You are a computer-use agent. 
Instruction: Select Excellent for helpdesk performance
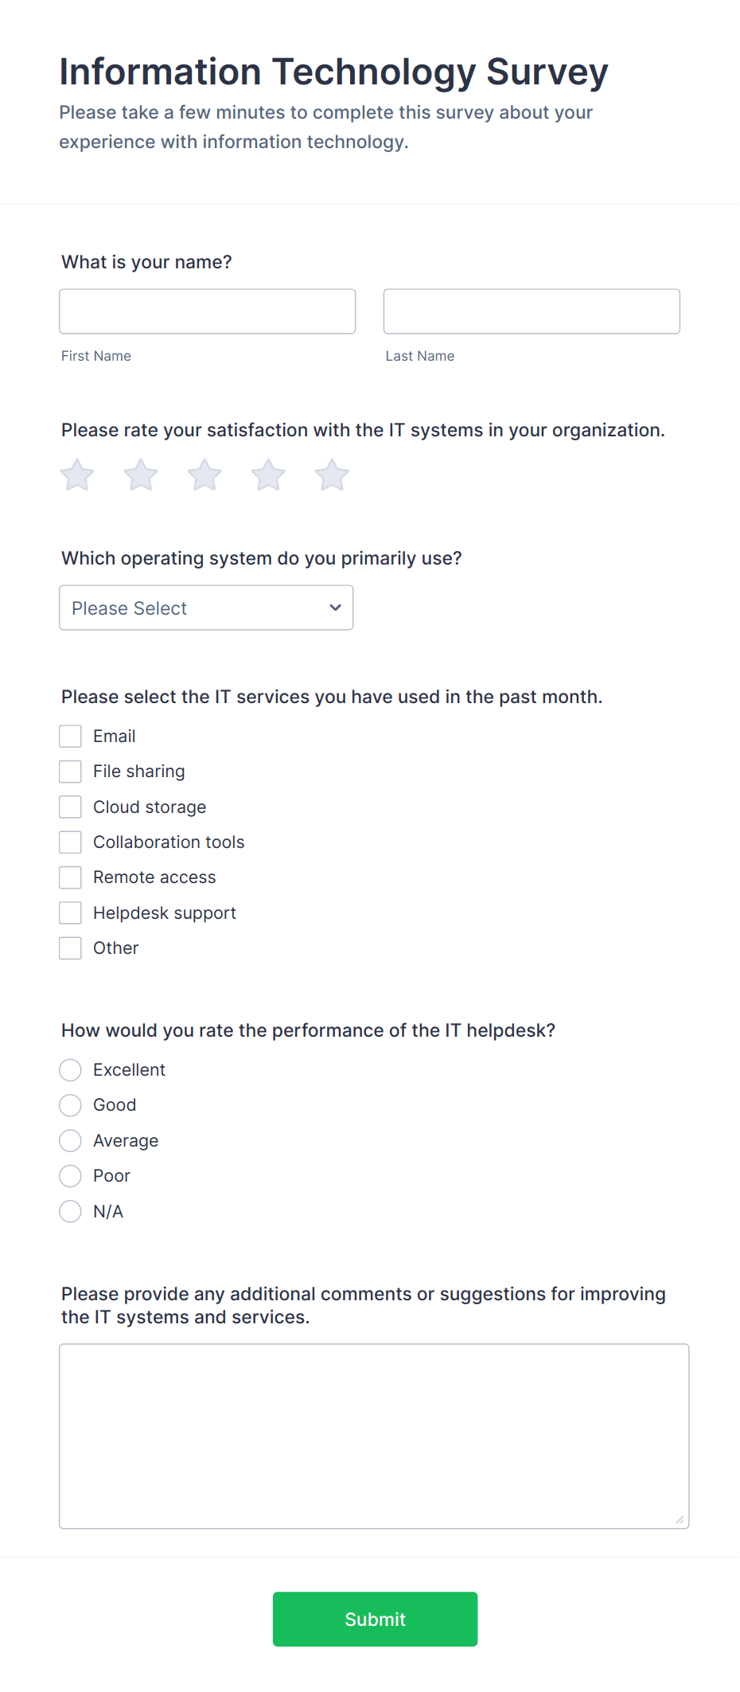[70, 1070]
